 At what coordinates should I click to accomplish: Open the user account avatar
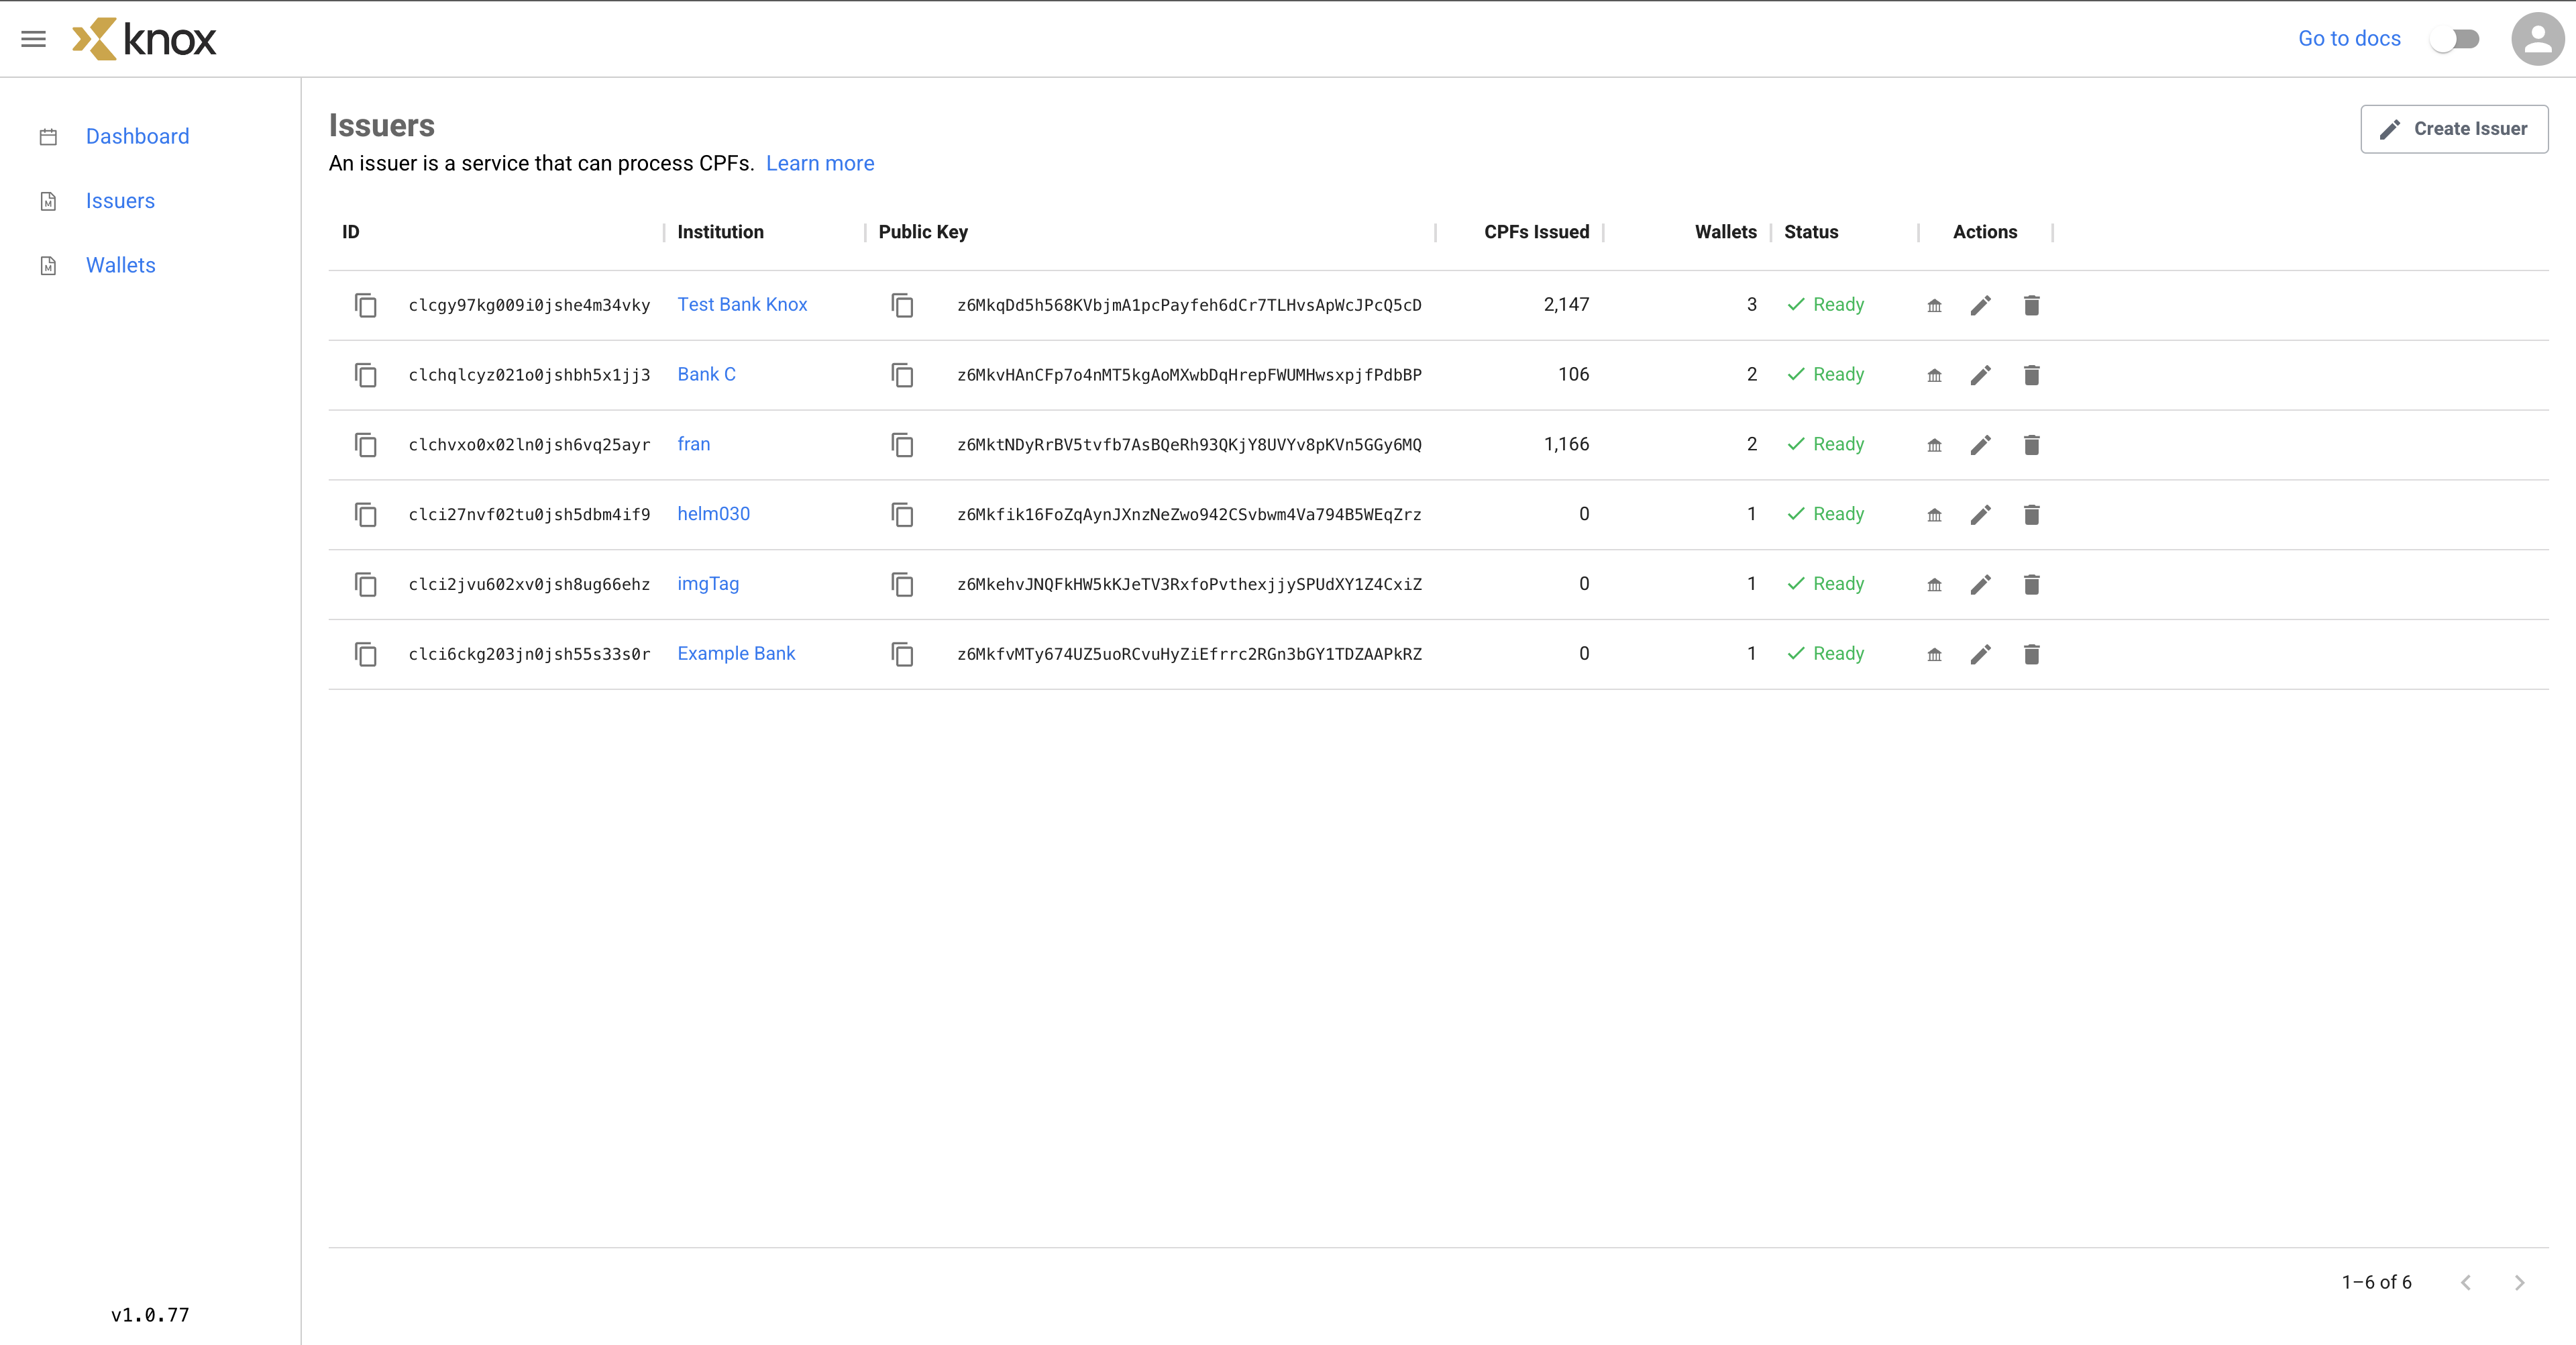coord(2537,39)
